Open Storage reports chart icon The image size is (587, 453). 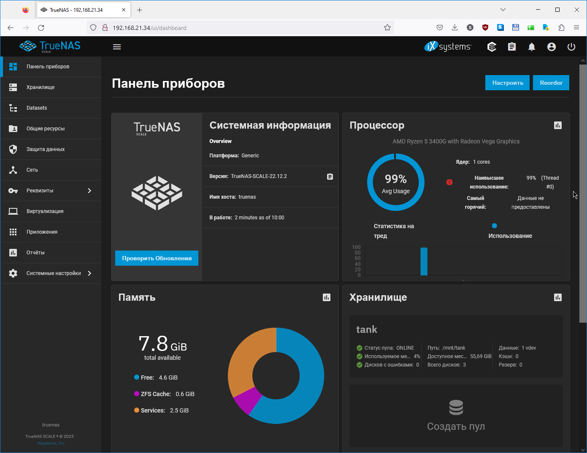tap(558, 297)
